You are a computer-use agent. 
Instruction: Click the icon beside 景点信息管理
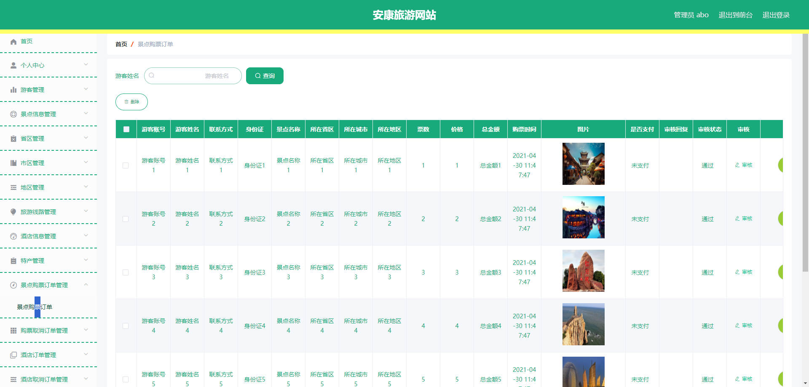(13, 114)
